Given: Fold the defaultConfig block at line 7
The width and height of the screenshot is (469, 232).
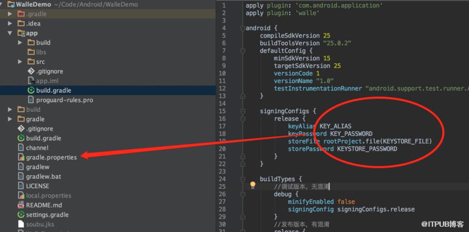Looking at the screenshot, I should point(243,51).
